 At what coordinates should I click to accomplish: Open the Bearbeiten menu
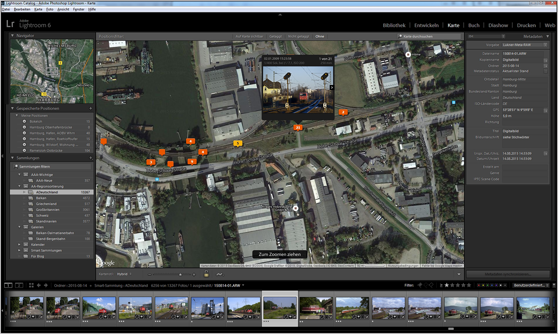click(22, 9)
